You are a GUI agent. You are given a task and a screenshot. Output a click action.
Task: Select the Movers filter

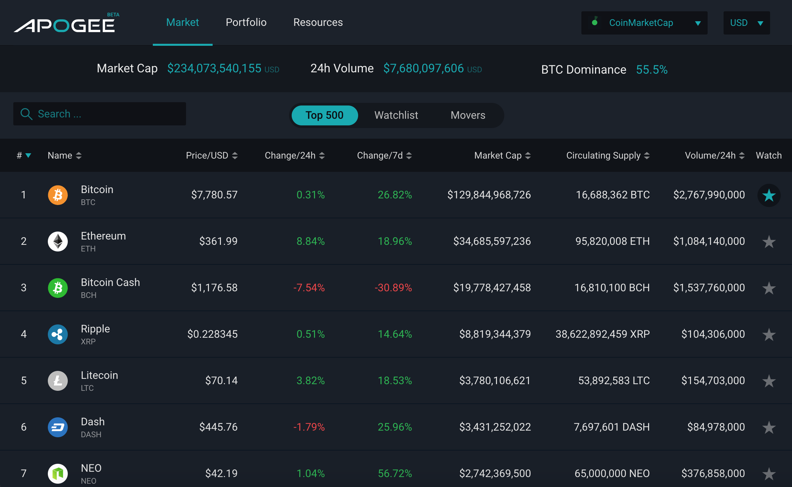468,115
